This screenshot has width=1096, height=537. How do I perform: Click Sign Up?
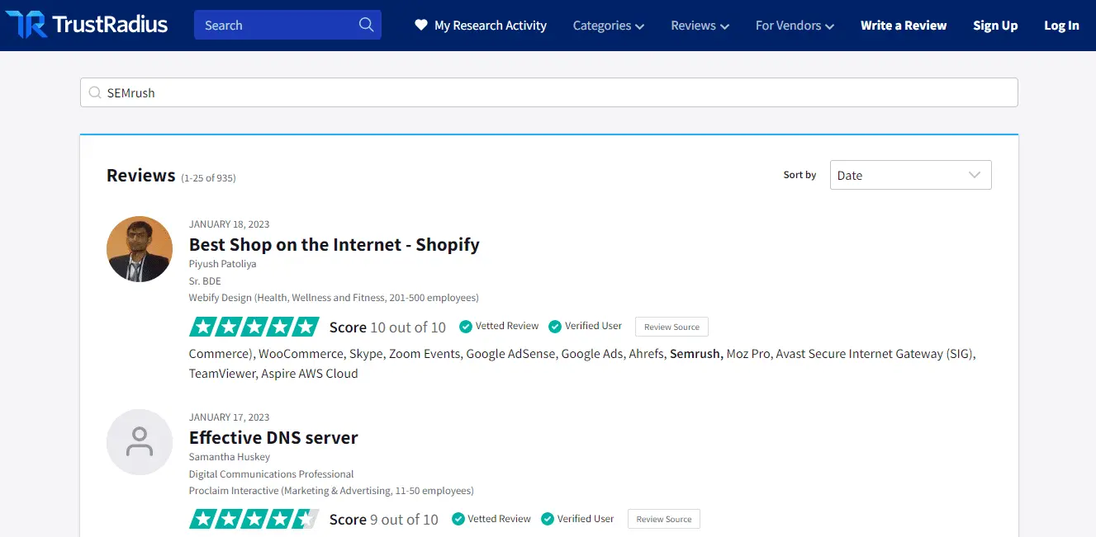click(x=995, y=26)
